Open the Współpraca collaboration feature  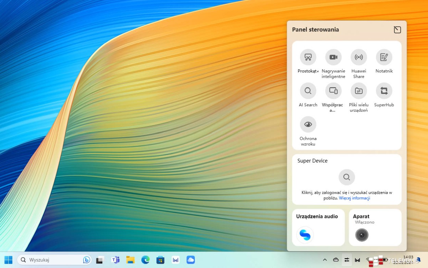(x=333, y=91)
